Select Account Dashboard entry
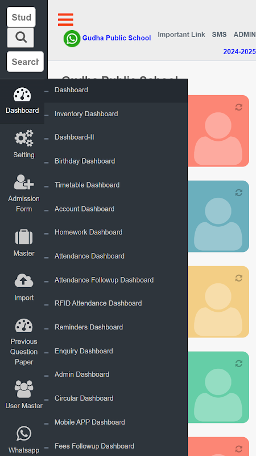The image size is (256, 456). pos(116,209)
